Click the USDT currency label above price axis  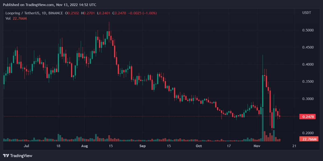(x=307, y=13)
